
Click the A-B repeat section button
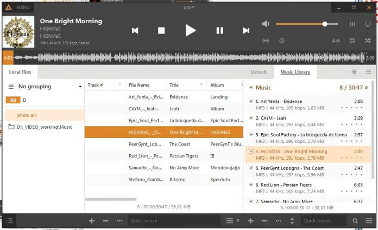click(336, 41)
